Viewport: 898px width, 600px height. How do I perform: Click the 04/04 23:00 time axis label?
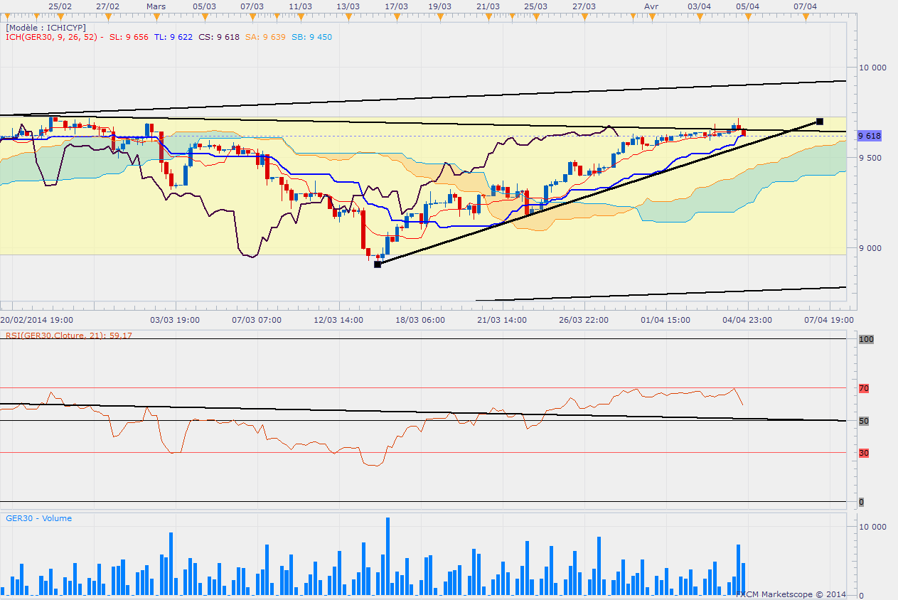pyautogui.click(x=749, y=320)
